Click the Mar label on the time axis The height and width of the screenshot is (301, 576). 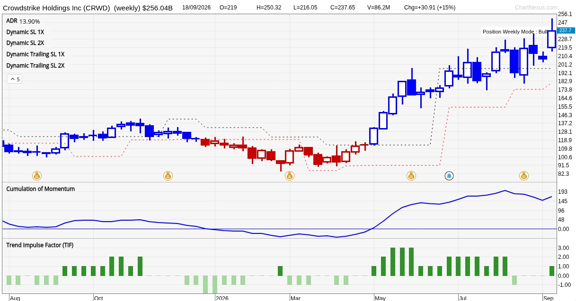click(295, 298)
